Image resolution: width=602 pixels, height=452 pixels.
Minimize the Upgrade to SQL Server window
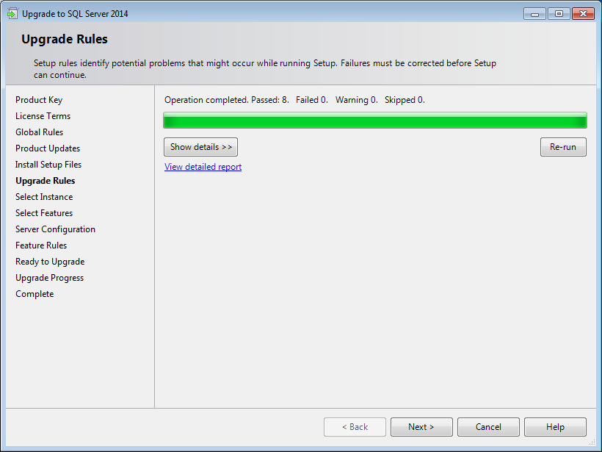(x=534, y=14)
